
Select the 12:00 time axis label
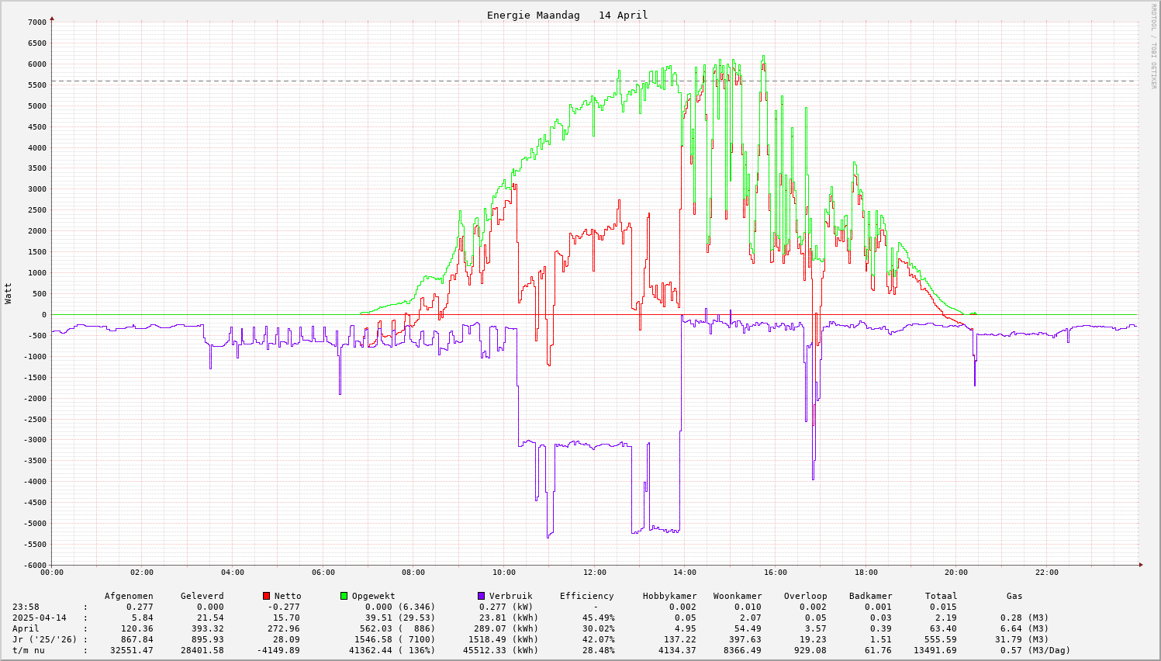594,573
